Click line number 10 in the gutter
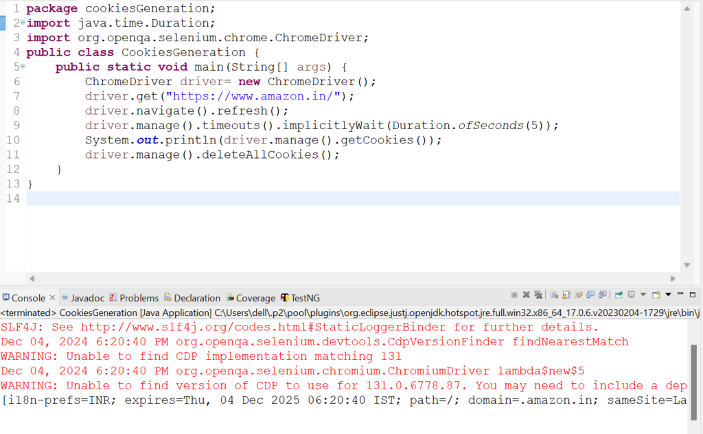 [x=13, y=140]
